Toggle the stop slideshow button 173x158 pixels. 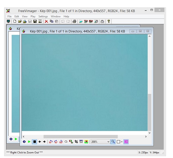[34, 142]
